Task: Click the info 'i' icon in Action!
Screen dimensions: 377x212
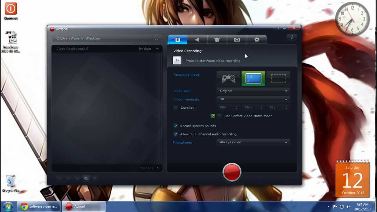Action: pyautogui.click(x=292, y=37)
